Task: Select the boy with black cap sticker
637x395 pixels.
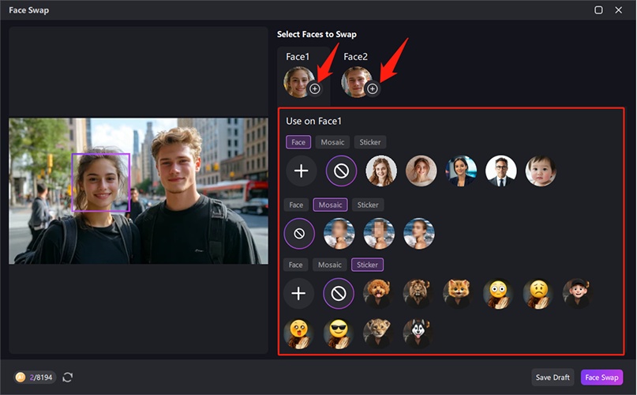Action: [x=577, y=293]
